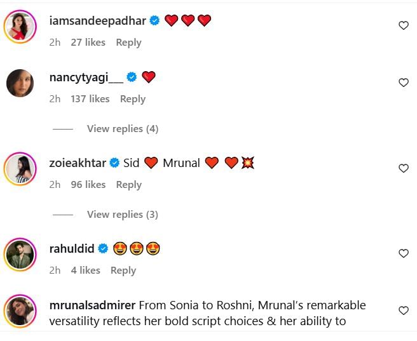Open iamsandeepadhar's profile picture
Viewport: 417px width, 341px height.
20,26
